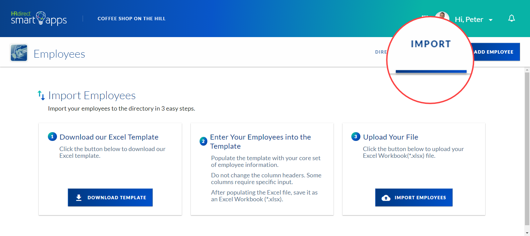Click the 'download our Excel template' instruction text
530x236 pixels.
tap(112, 152)
